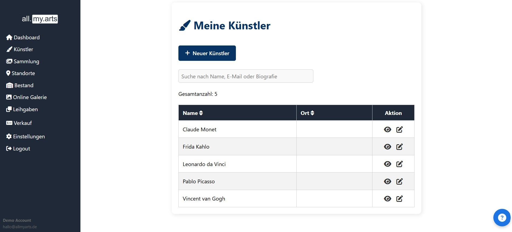512x232 pixels.
Task: Click the Bestand inventory icon
Action: pos(9,85)
